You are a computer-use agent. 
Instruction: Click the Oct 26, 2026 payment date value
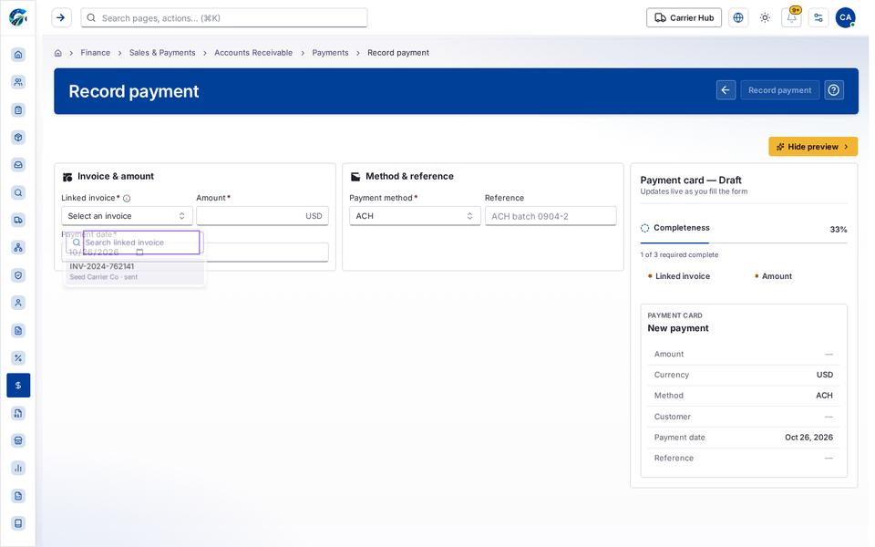(809, 438)
